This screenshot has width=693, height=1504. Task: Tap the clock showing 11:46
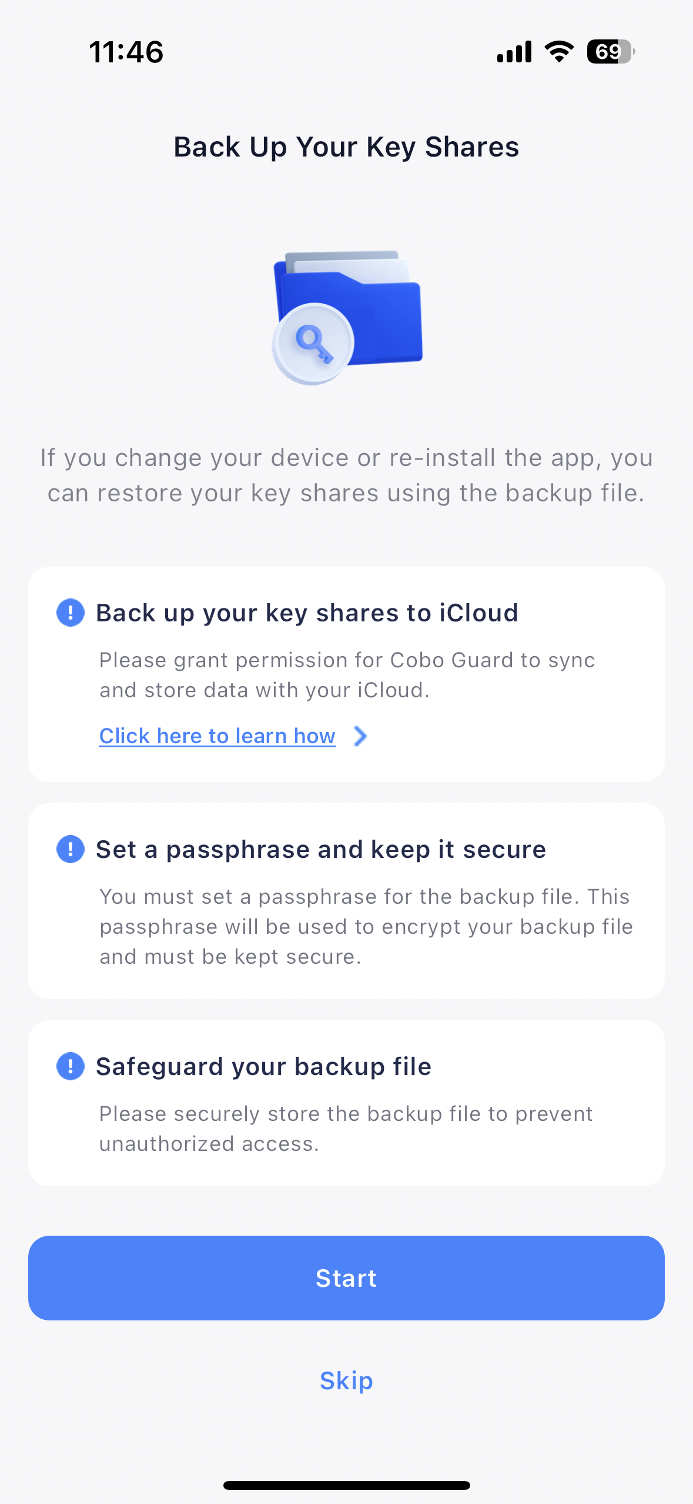pos(126,52)
